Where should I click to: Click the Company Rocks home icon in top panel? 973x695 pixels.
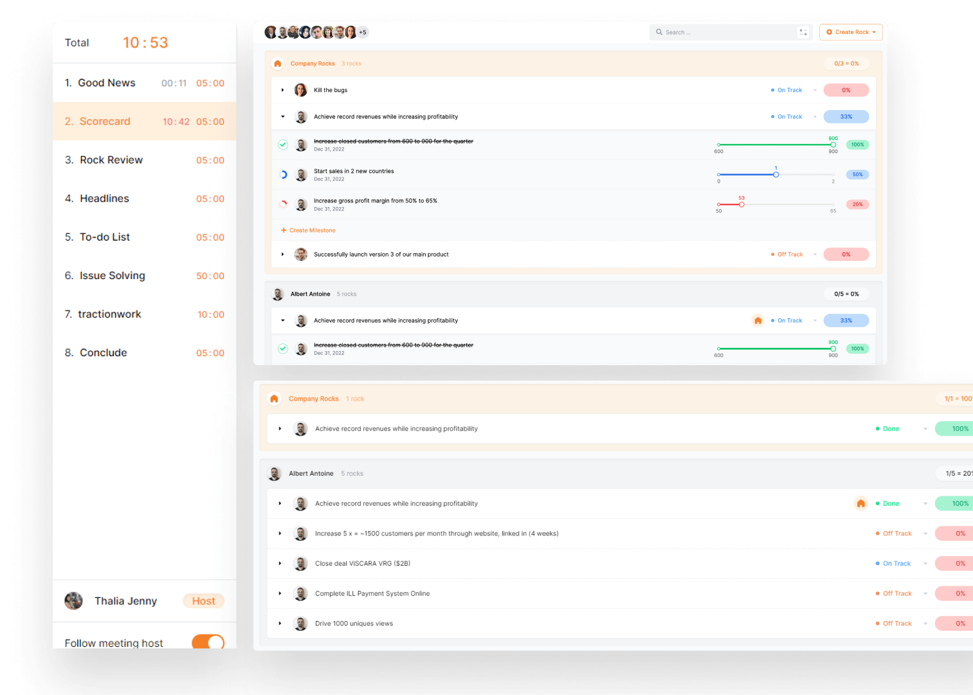point(278,64)
